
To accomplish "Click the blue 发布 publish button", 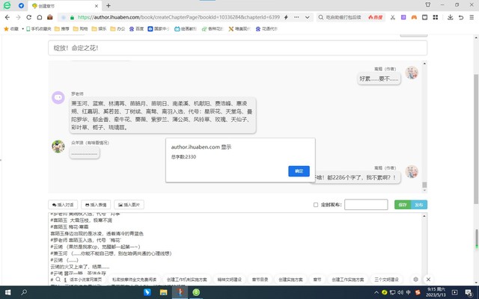I will pos(418,204).
